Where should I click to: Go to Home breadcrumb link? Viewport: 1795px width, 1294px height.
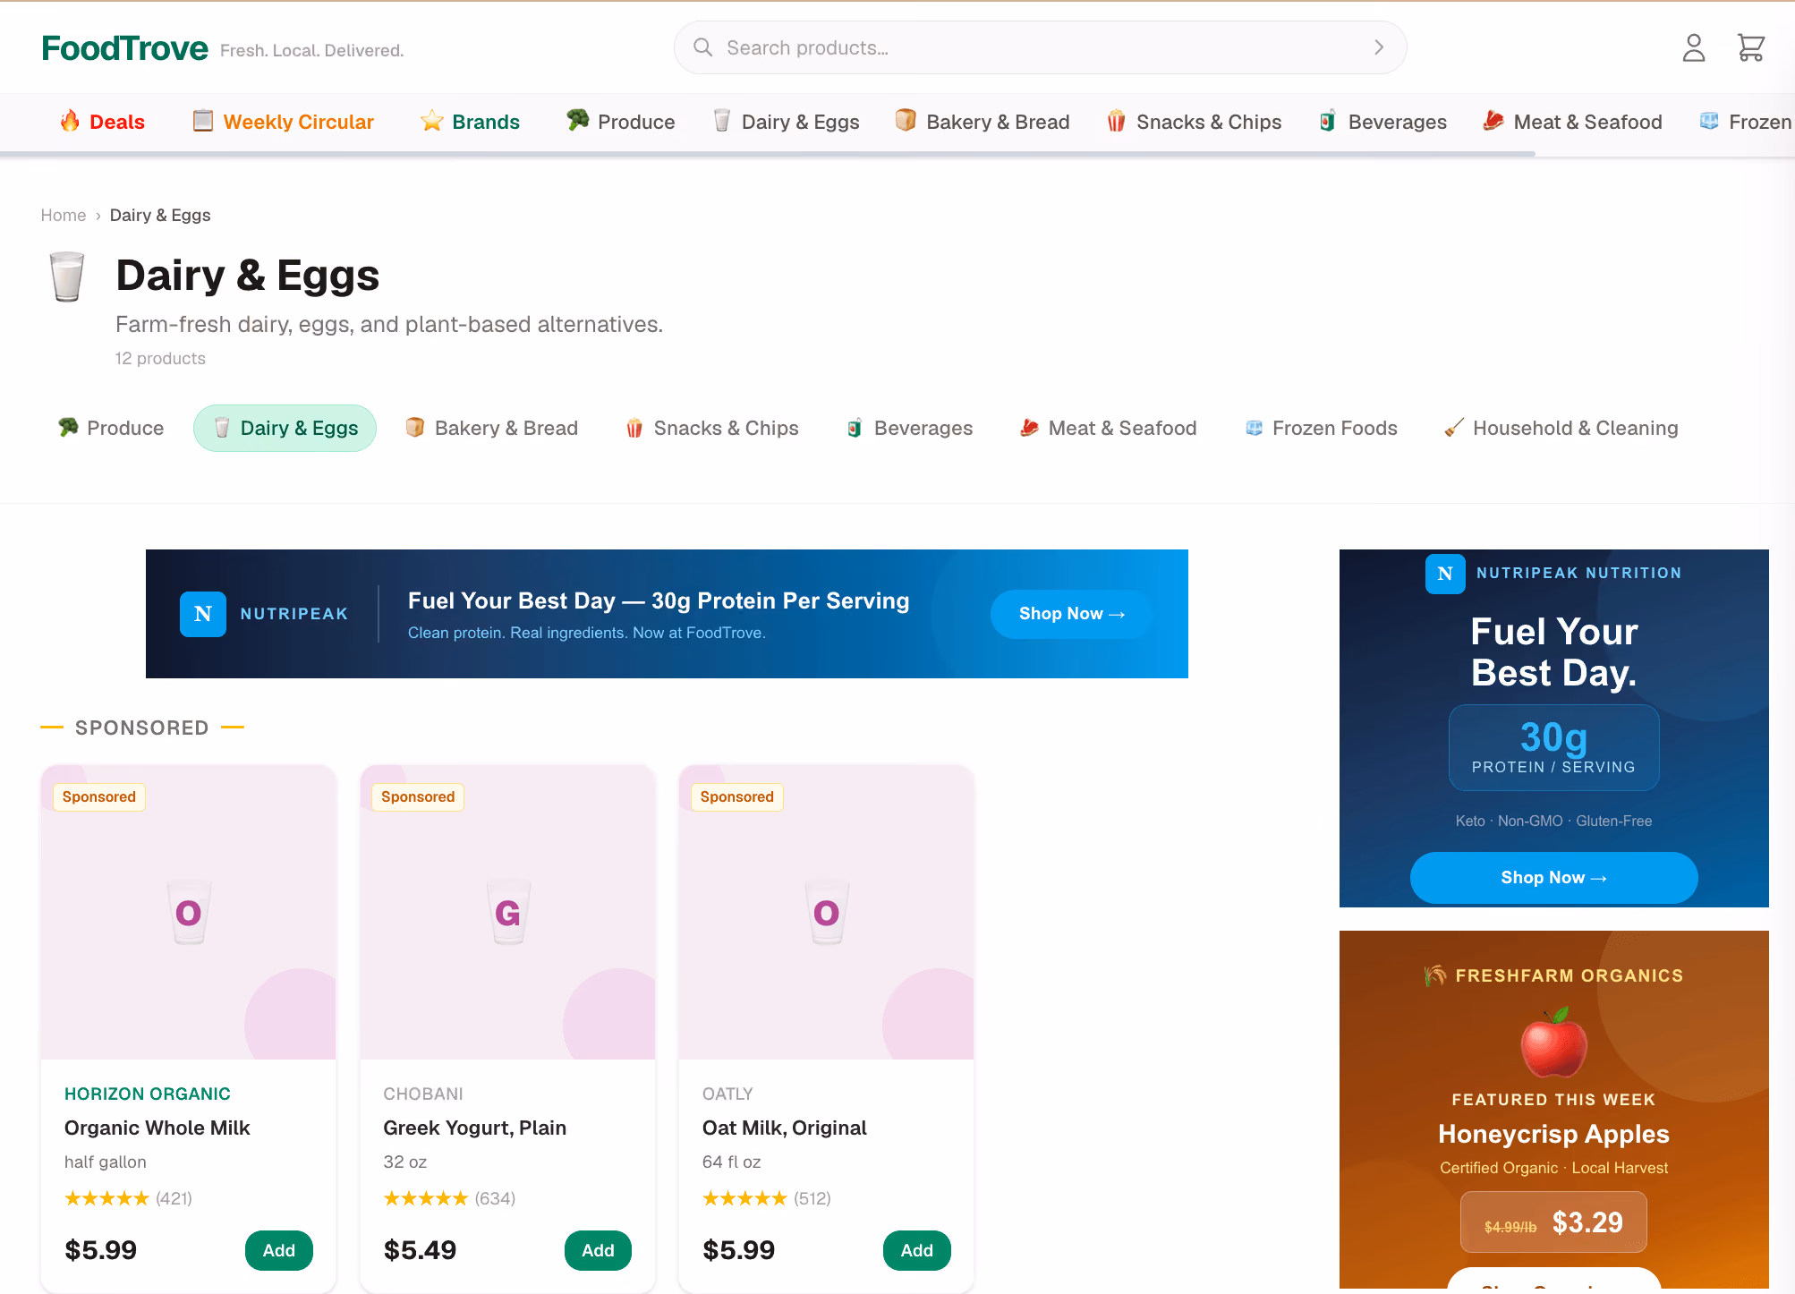tap(64, 215)
